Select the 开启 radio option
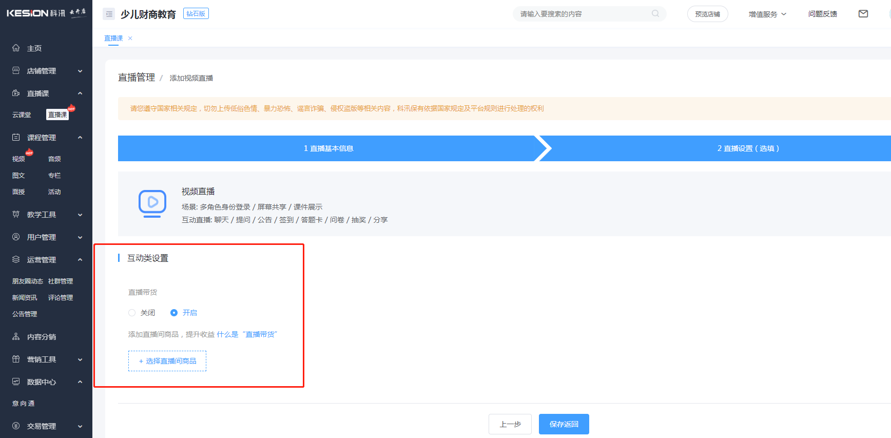This screenshot has height=438, width=891. point(174,313)
